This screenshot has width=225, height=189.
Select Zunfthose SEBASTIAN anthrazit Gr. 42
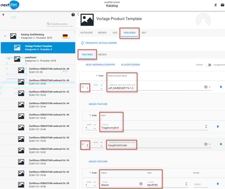pyautogui.click(x=38, y=93)
